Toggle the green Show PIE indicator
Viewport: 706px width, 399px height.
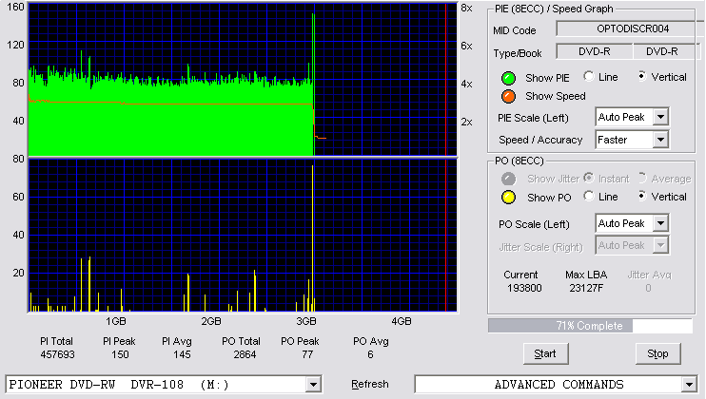(x=508, y=78)
